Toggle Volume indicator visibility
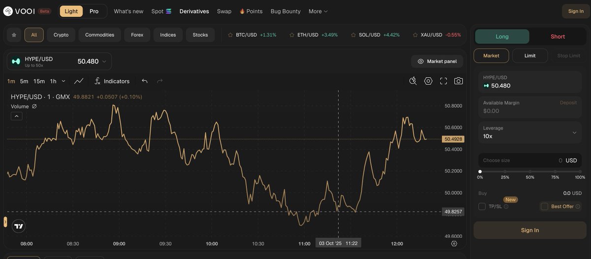Image resolution: width=591 pixels, height=259 pixels. click(x=34, y=106)
